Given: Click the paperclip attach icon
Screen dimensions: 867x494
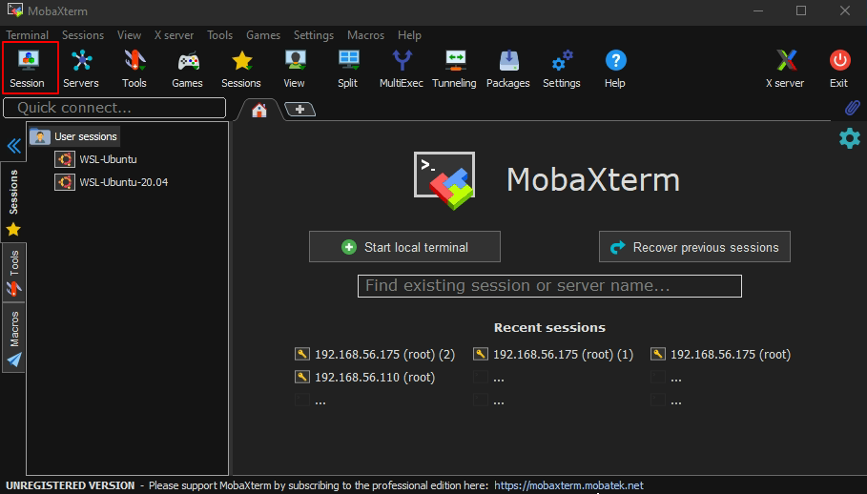Looking at the screenshot, I should pyautogui.click(x=852, y=107).
